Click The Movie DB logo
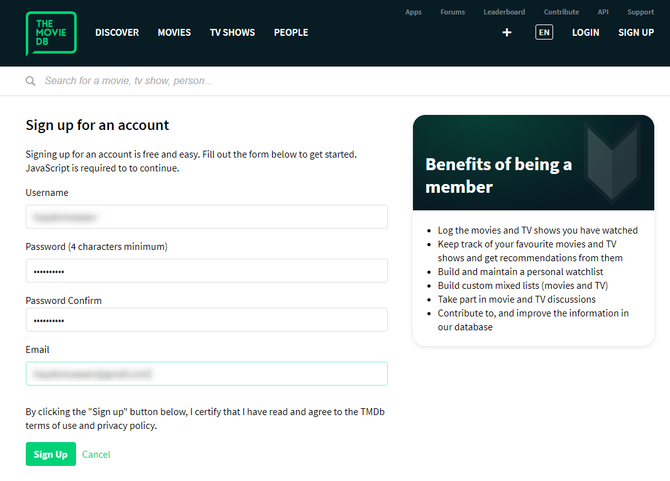 click(x=51, y=33)
